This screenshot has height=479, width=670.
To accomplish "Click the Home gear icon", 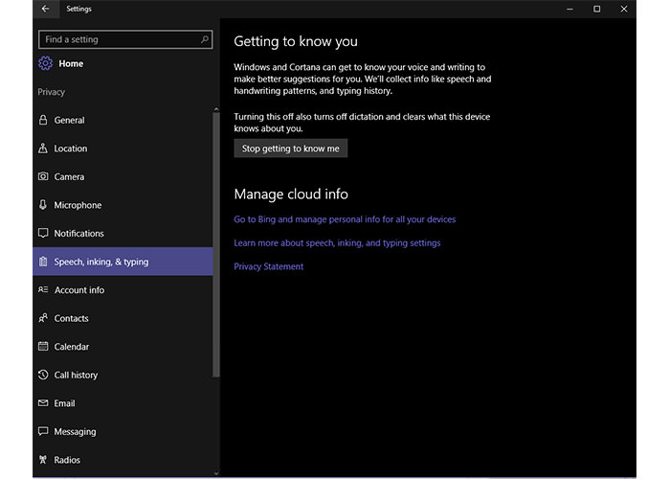I will pos(45,64).
